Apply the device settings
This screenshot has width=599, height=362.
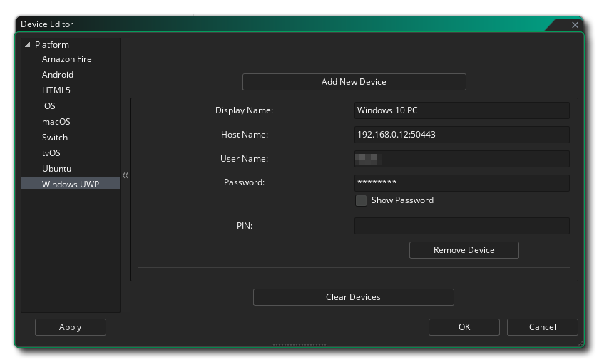[70, 327]
